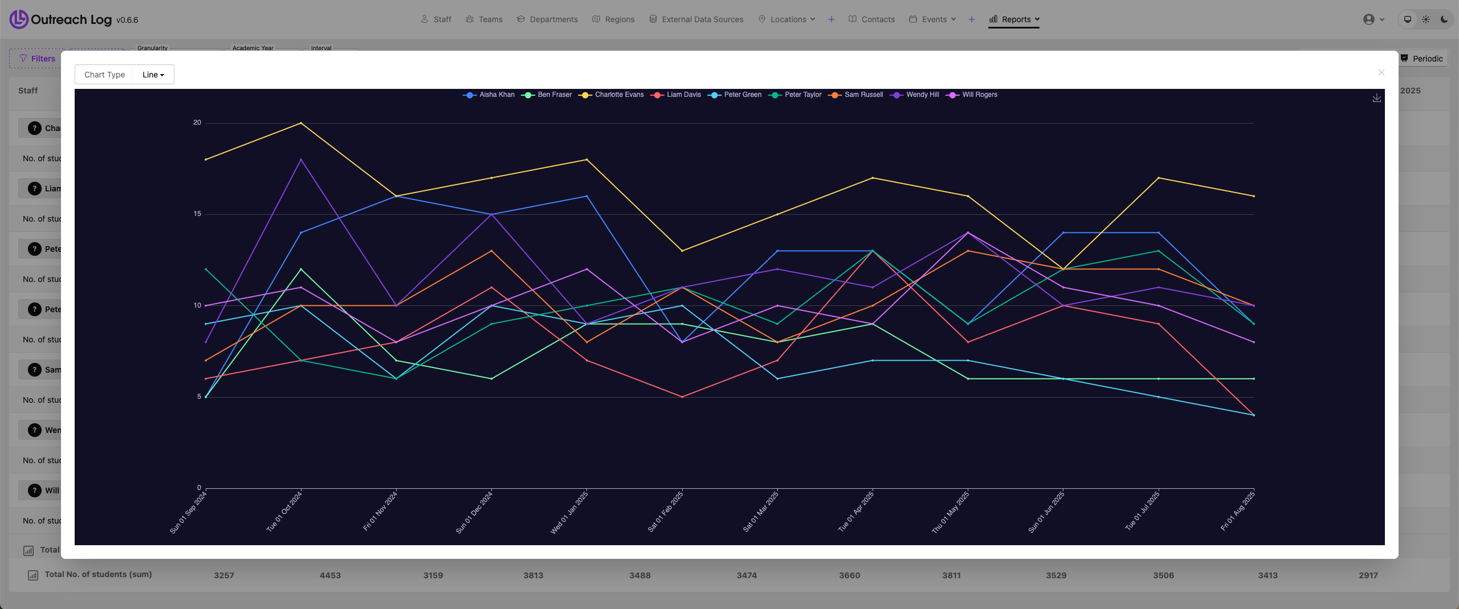
Task: Select the light theme sun icon
Action: point(1426,19)
